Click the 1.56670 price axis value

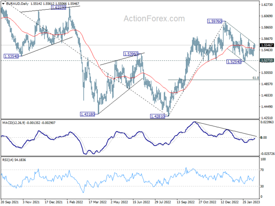(267, 39)
